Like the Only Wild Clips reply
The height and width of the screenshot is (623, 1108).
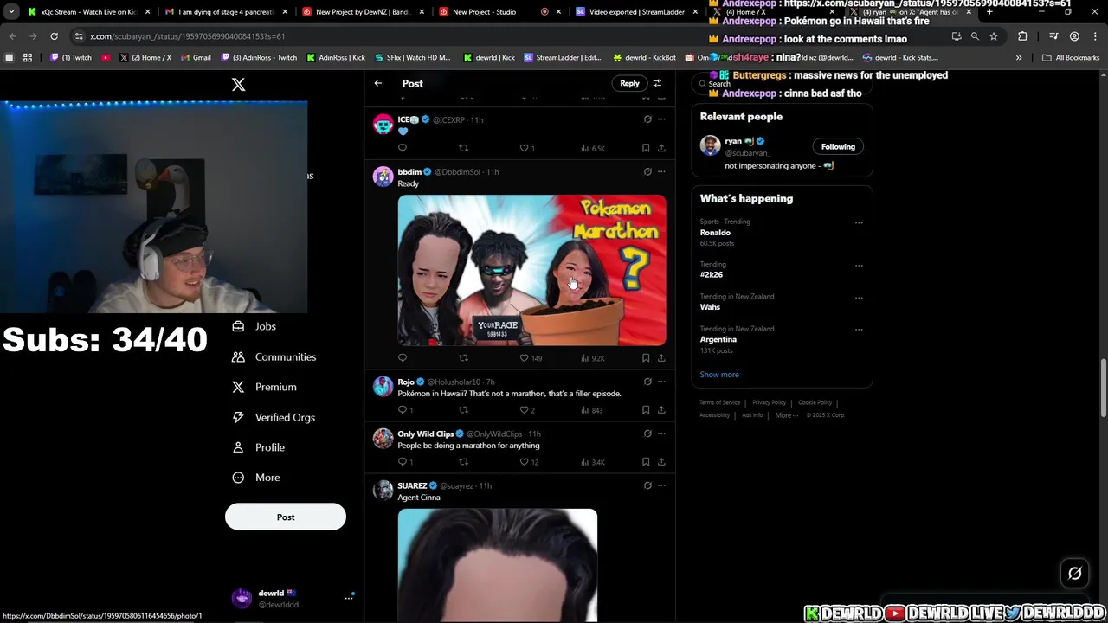(524, 462)
